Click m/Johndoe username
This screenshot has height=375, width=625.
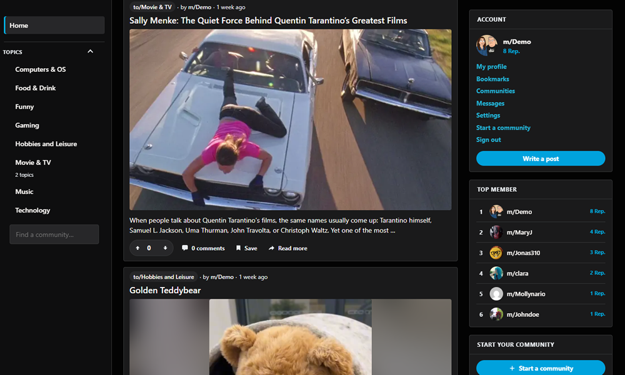click(x=522, y=314)
